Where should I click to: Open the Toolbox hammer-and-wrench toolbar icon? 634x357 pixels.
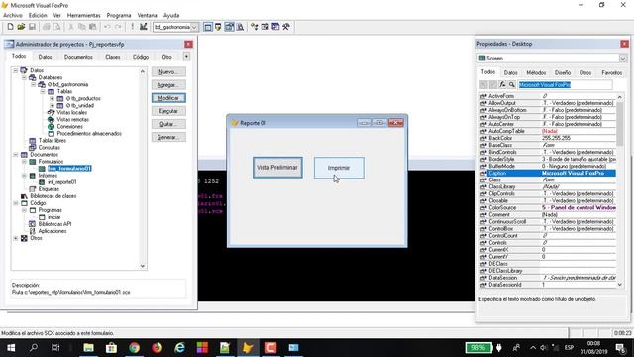pyautogui.click(x=286, y=27)
